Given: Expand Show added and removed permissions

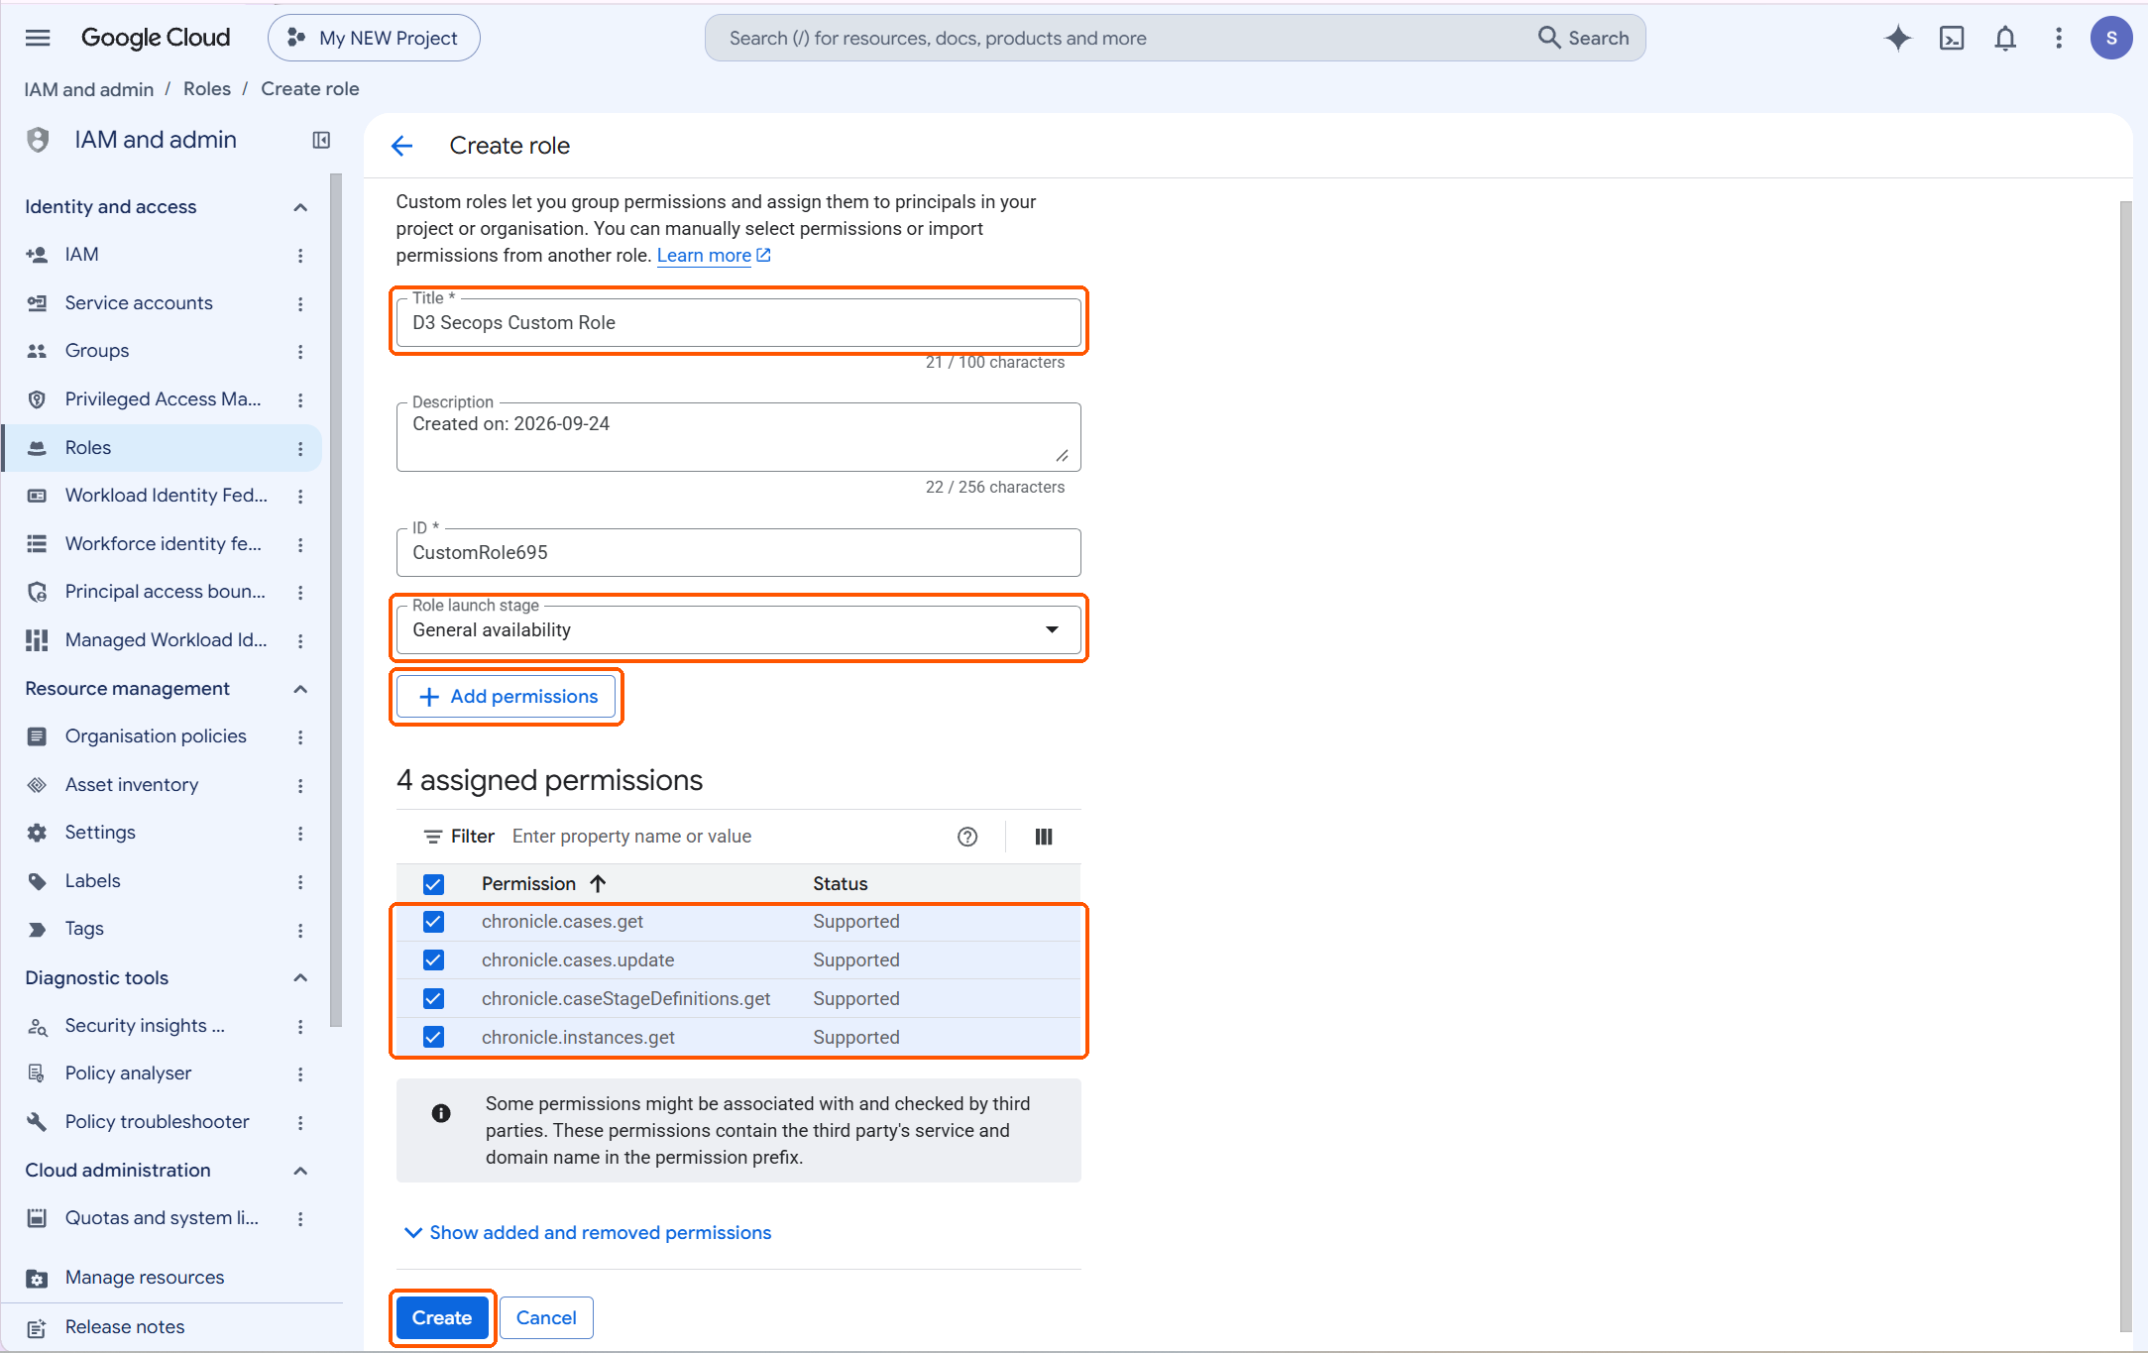Looking at the screenshot, I should pos(588,1232).
